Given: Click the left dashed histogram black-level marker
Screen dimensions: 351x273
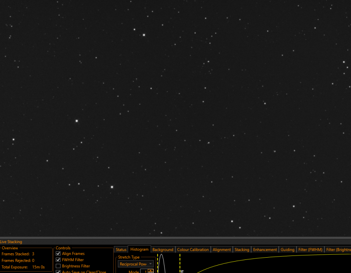Looking at the screenshot, I should [158, 263].
